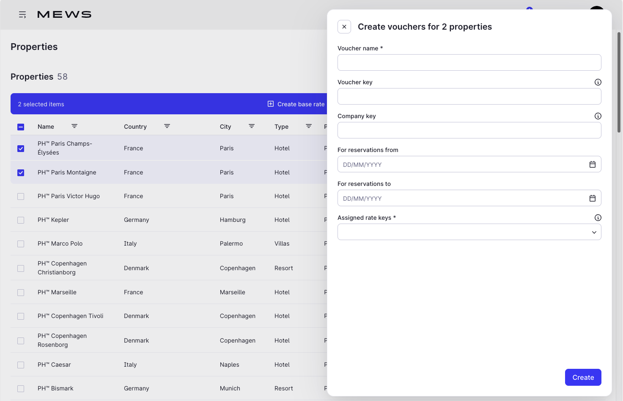The height and width of the screenshot is (401, 623).
Task: Sort by Country column header
Action: coord(135,127)
